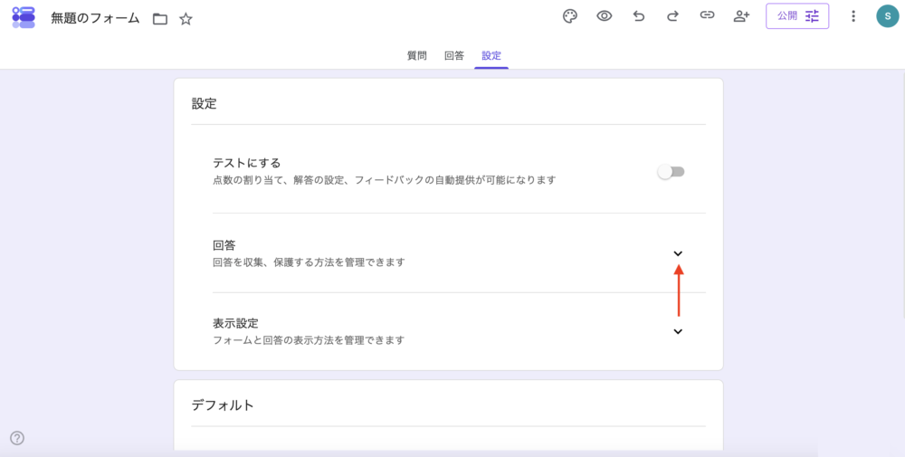
Task: Open the help question mark icon
Action: point(17,439)
